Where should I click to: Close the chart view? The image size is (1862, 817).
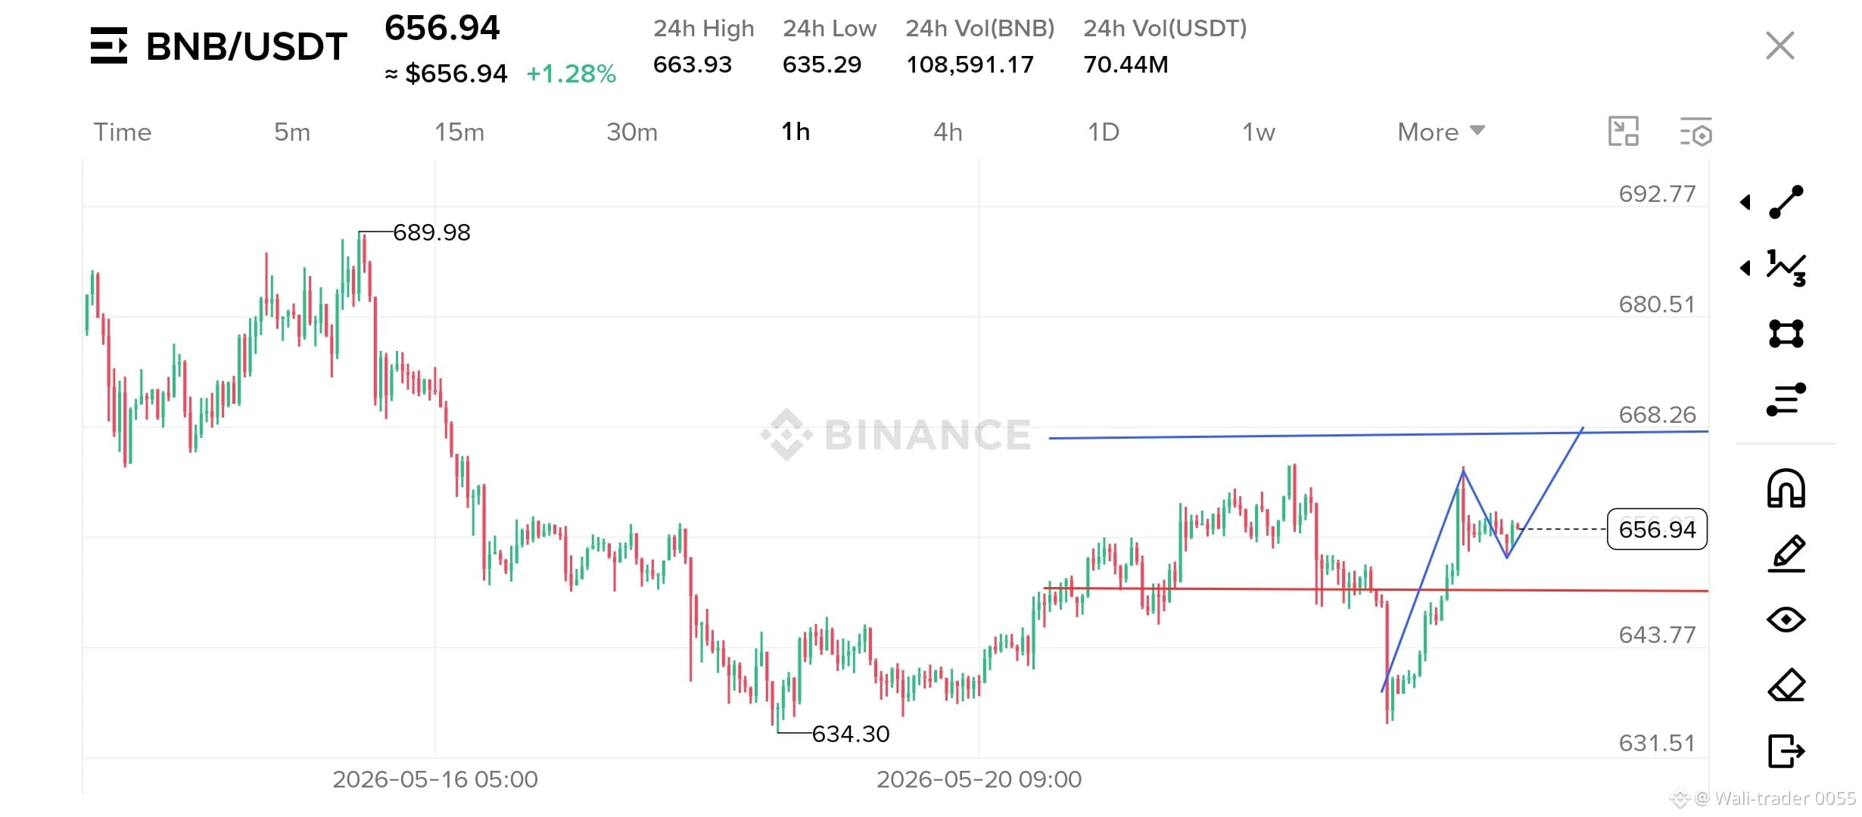point(1779,45)
